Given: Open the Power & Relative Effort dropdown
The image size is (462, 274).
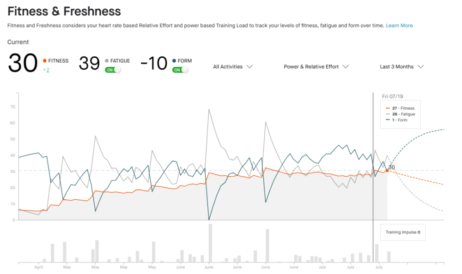Looking at the screenshot, I should tap(316, 67).
